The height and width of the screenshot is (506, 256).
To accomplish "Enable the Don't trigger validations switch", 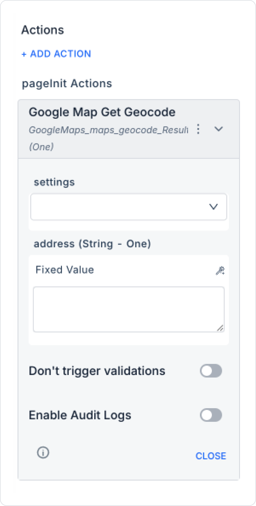I will [x=211, y=371].
